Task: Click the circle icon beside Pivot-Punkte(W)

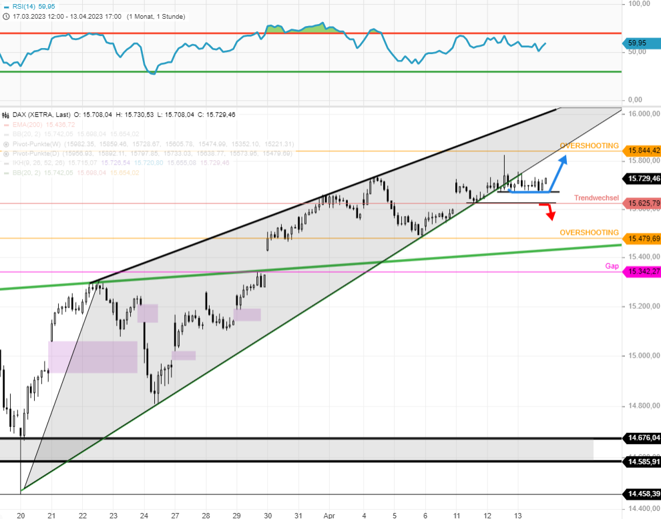Action: 6,144
